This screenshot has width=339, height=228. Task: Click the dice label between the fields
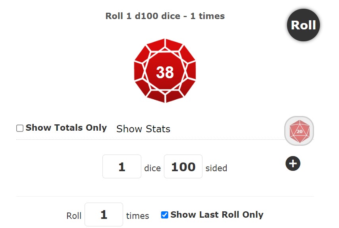coord(152,168)
